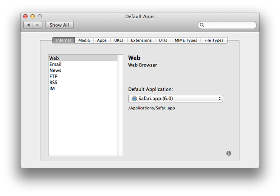Open the UTIs tab
This screenshot has width=280, height=196.
pos(163,40)
